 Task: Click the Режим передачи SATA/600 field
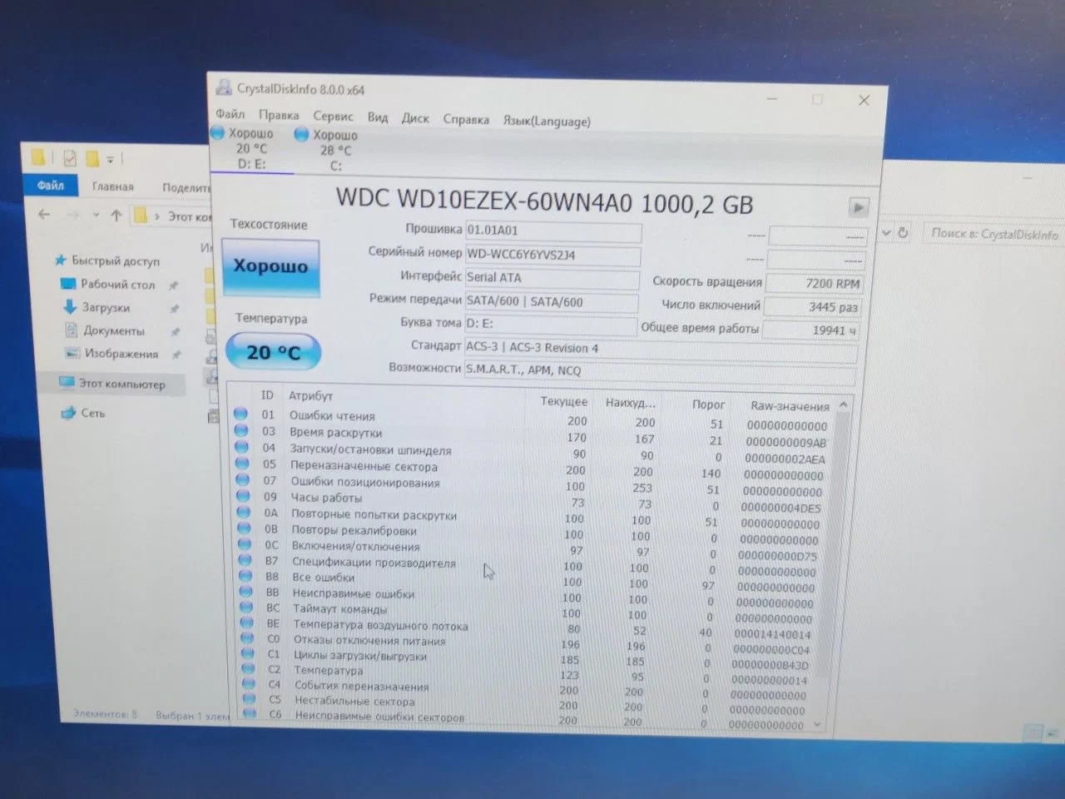click(551, 301)
